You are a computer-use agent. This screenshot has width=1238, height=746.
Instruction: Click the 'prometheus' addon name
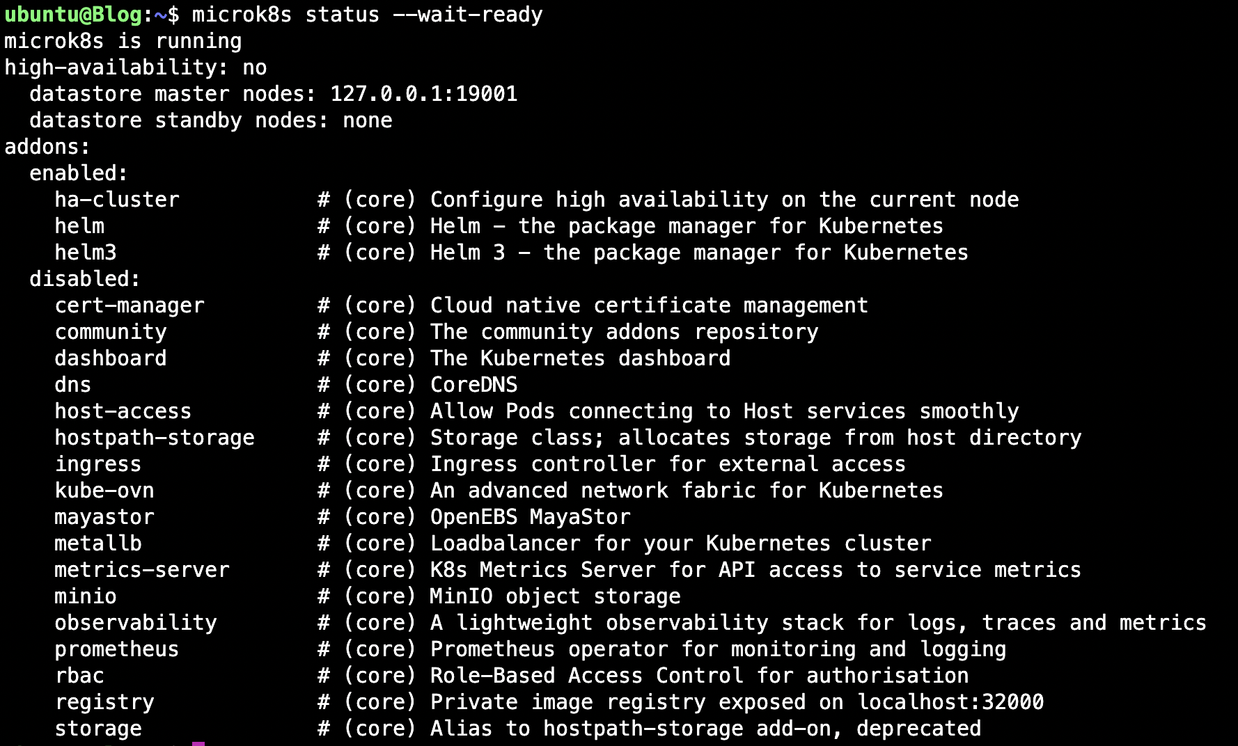[x=117, y=649]
